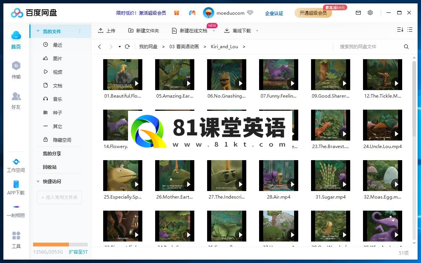Click the search magnifier icon
Viewport: 421px width, 263px height.
[x=406, y=47]
